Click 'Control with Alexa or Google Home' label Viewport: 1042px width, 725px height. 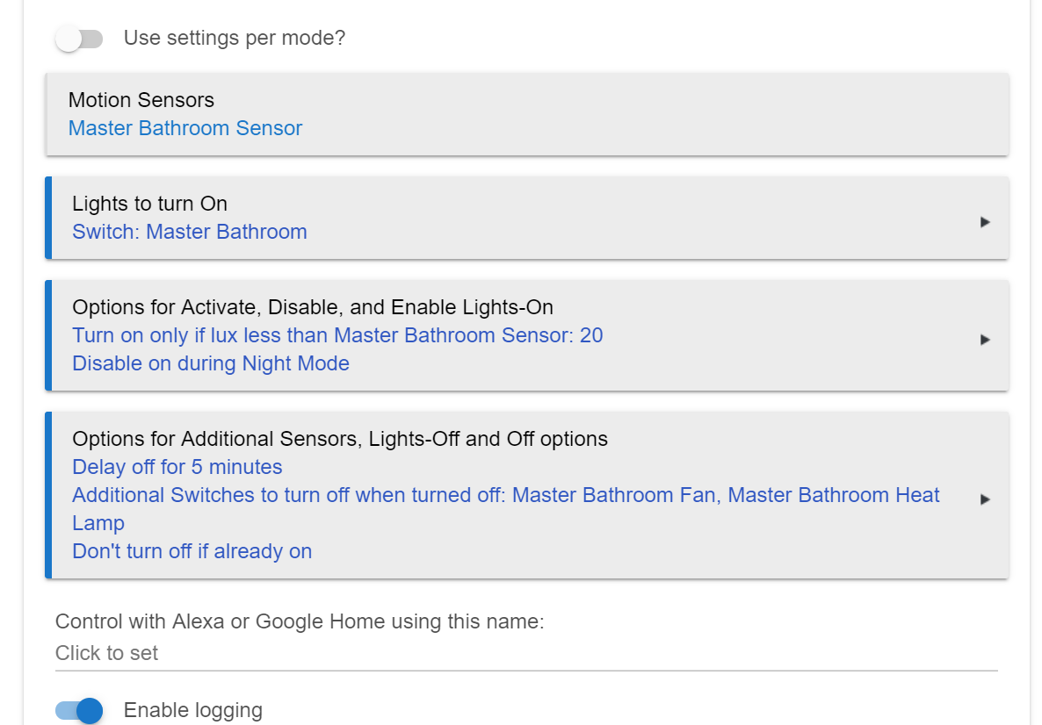point(300,621)
